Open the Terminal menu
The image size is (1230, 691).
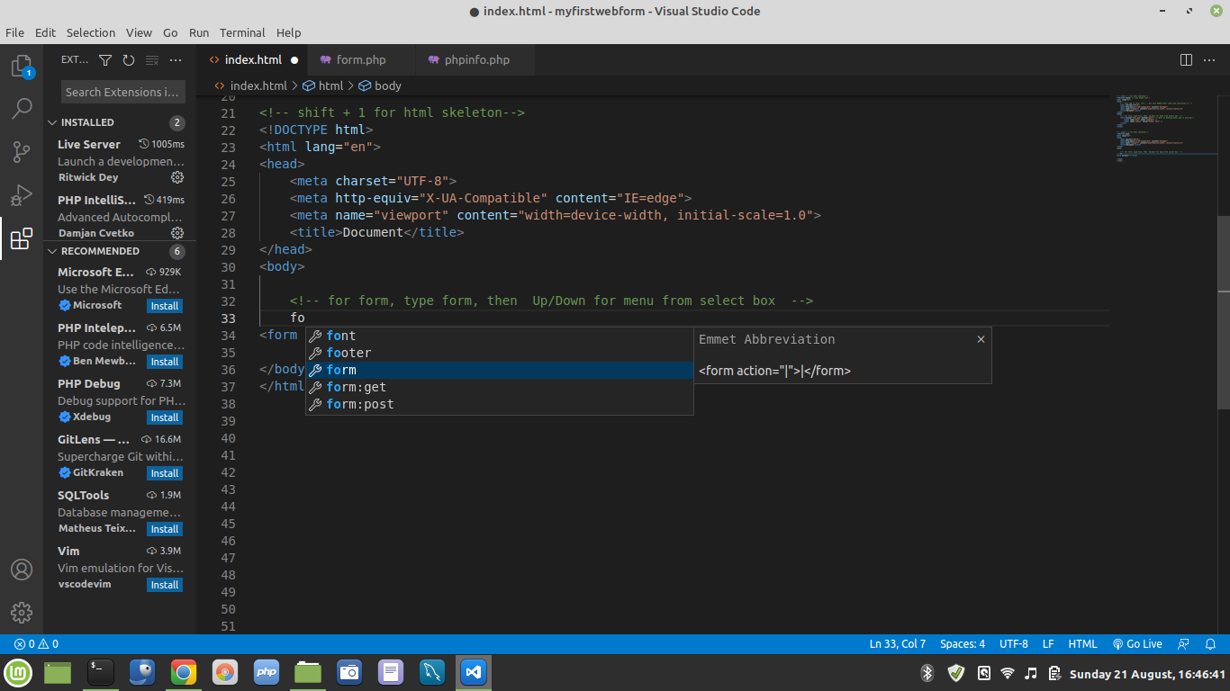click(x=242, y=32)
